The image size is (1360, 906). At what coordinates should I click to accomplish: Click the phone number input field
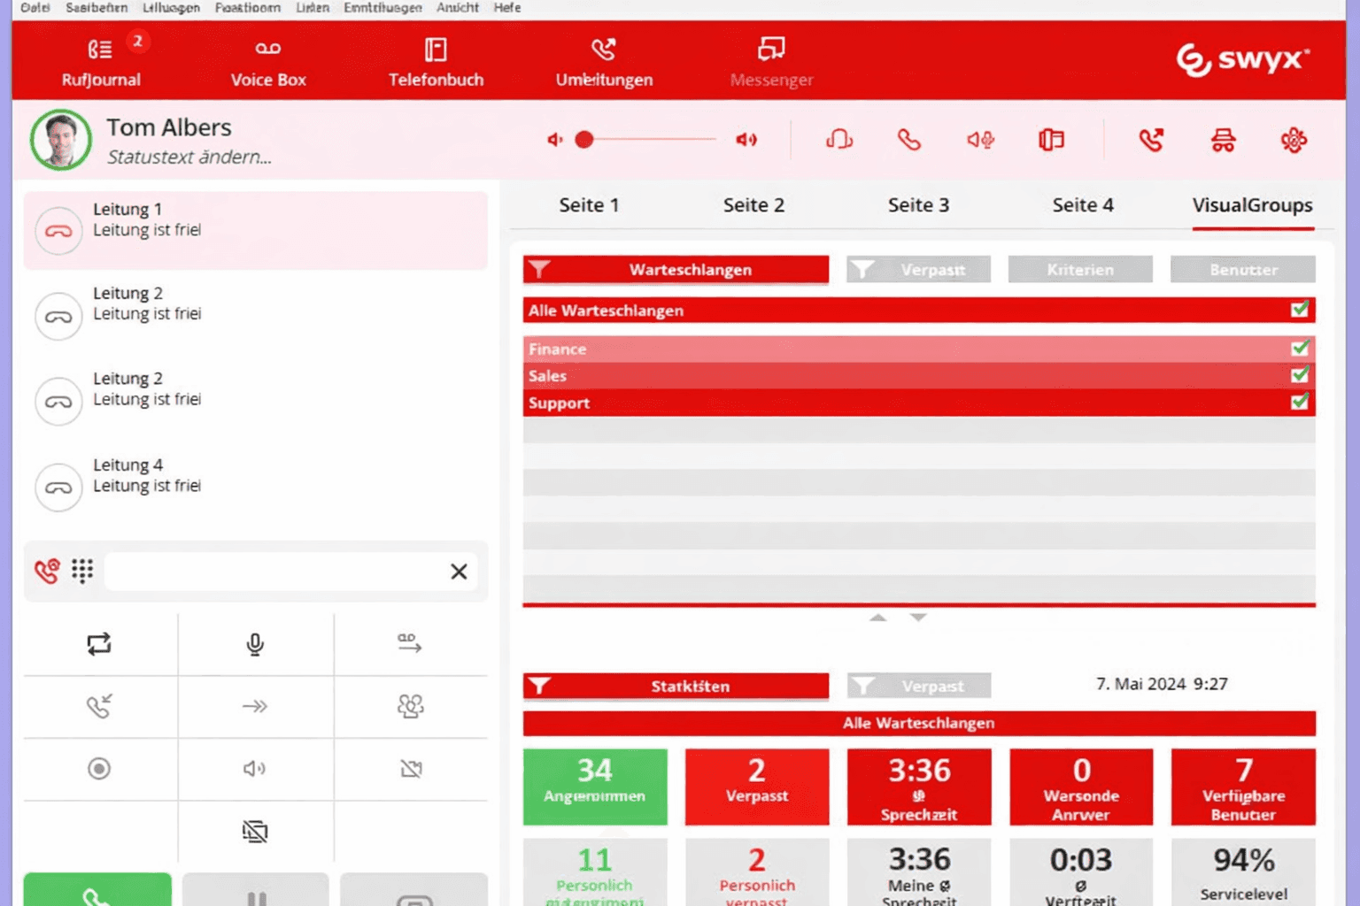274,572
